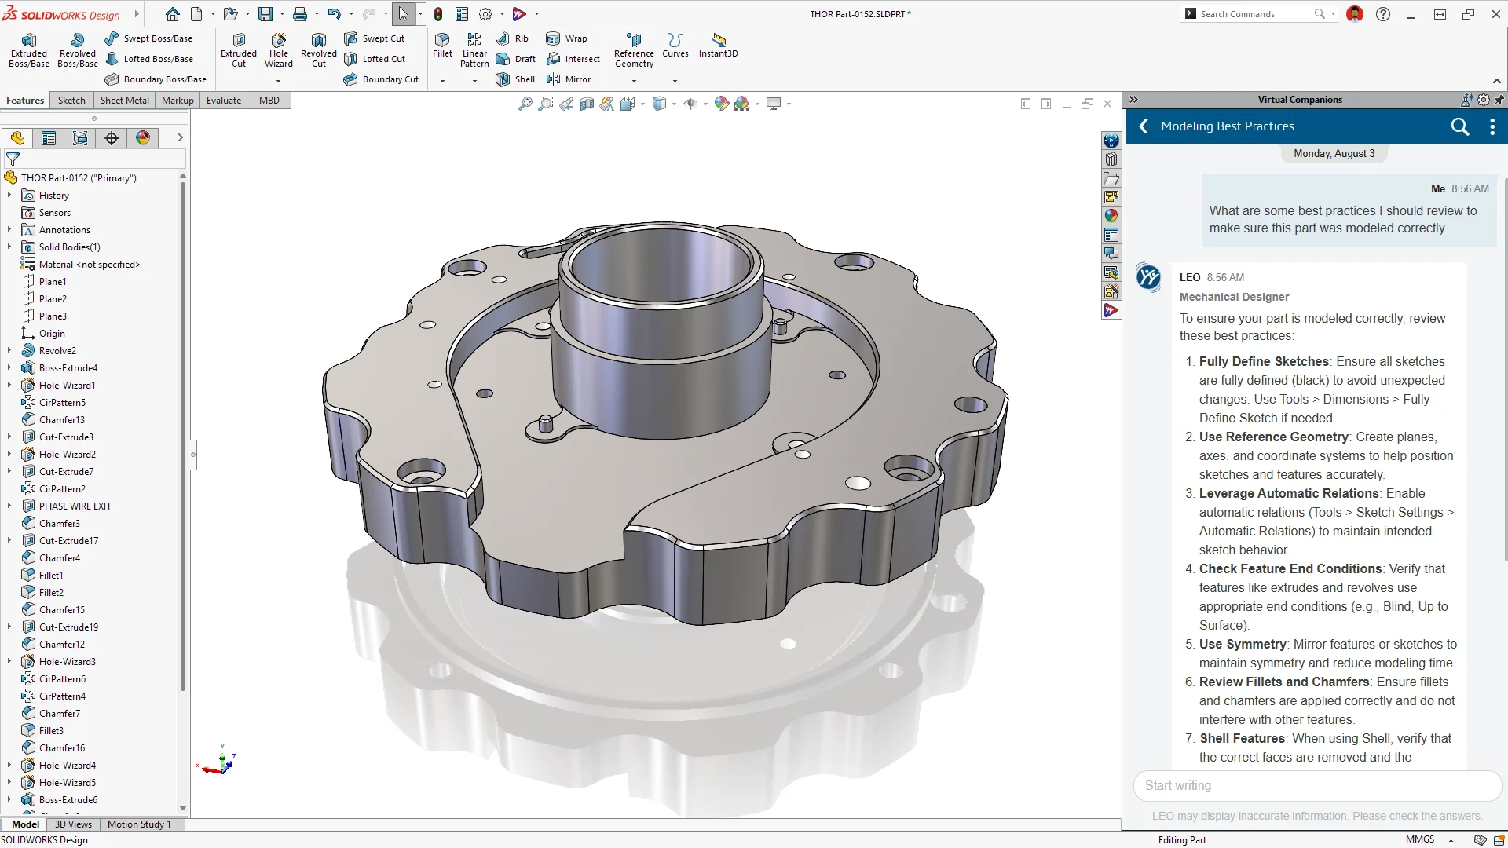1508x848 pixels.
Task: Toggle Instant3D mode
Action: [x=718, y=46]
